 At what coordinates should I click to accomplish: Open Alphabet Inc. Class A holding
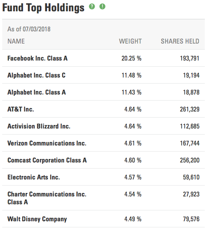[x=37, y=92]
